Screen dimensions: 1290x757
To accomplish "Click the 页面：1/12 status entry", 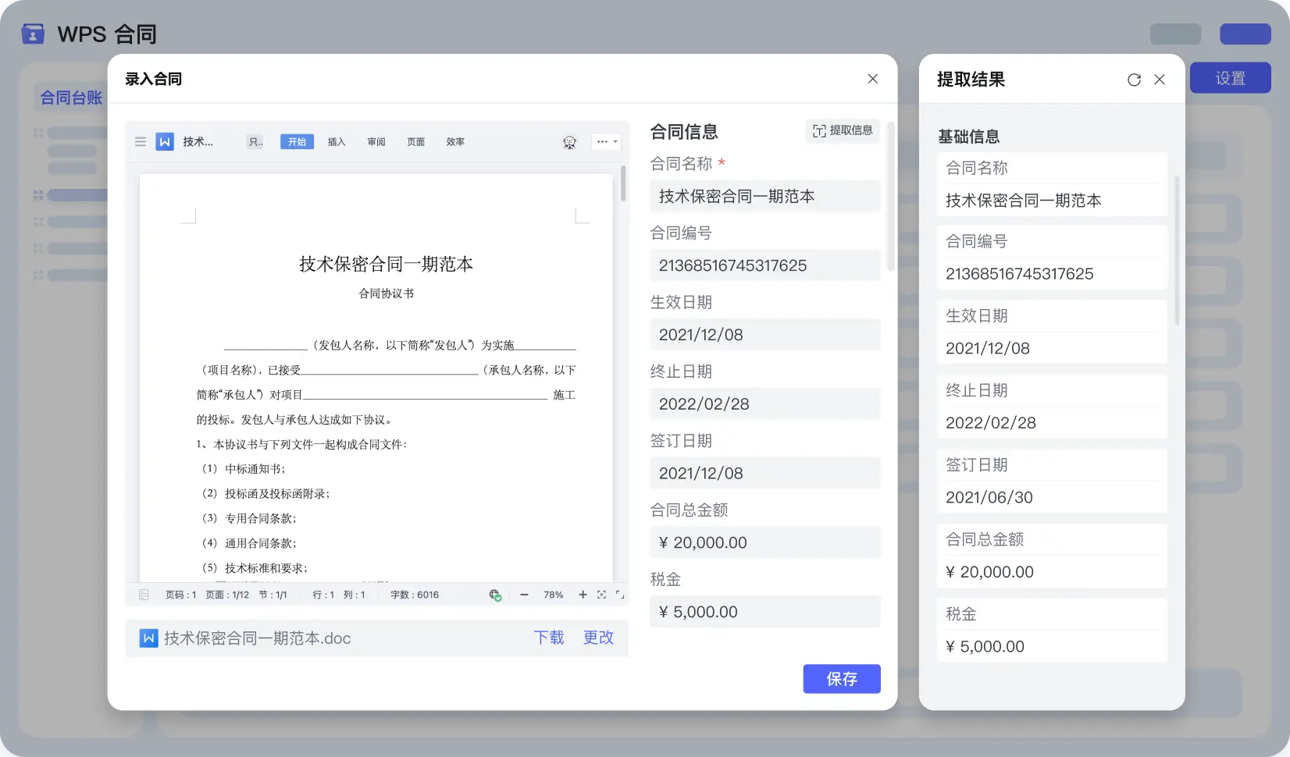I will click(x=227, y=595).
